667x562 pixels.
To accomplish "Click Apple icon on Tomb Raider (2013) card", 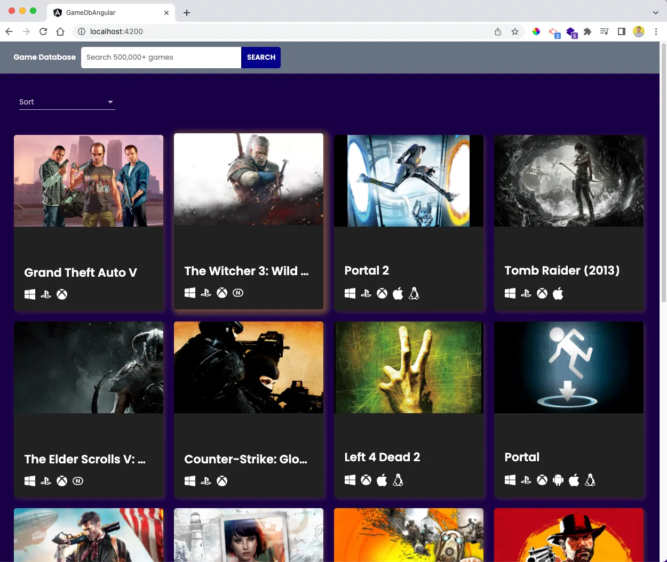I will coord(558,293).
